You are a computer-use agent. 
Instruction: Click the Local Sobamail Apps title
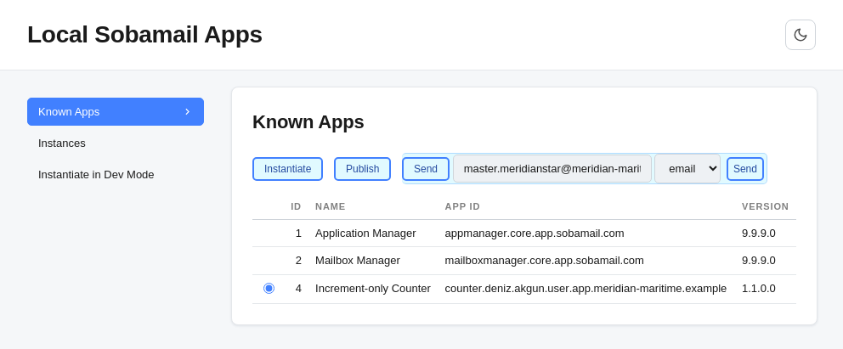point(144,34)
